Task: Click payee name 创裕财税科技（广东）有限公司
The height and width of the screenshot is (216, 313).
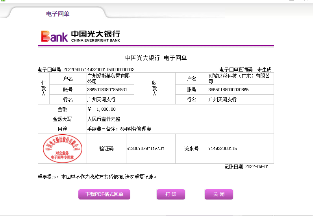Action: pos(239,79)
